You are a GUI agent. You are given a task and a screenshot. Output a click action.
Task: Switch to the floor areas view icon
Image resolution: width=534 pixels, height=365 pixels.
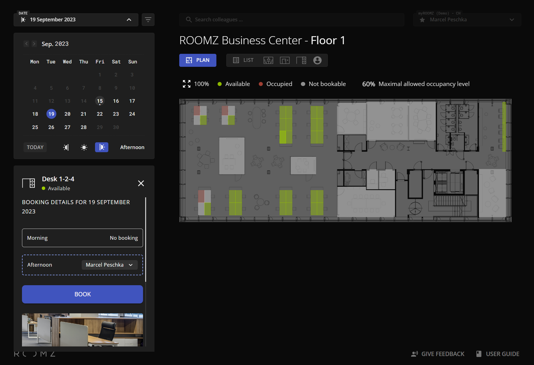pyautogui.click(x=284, y=60)
